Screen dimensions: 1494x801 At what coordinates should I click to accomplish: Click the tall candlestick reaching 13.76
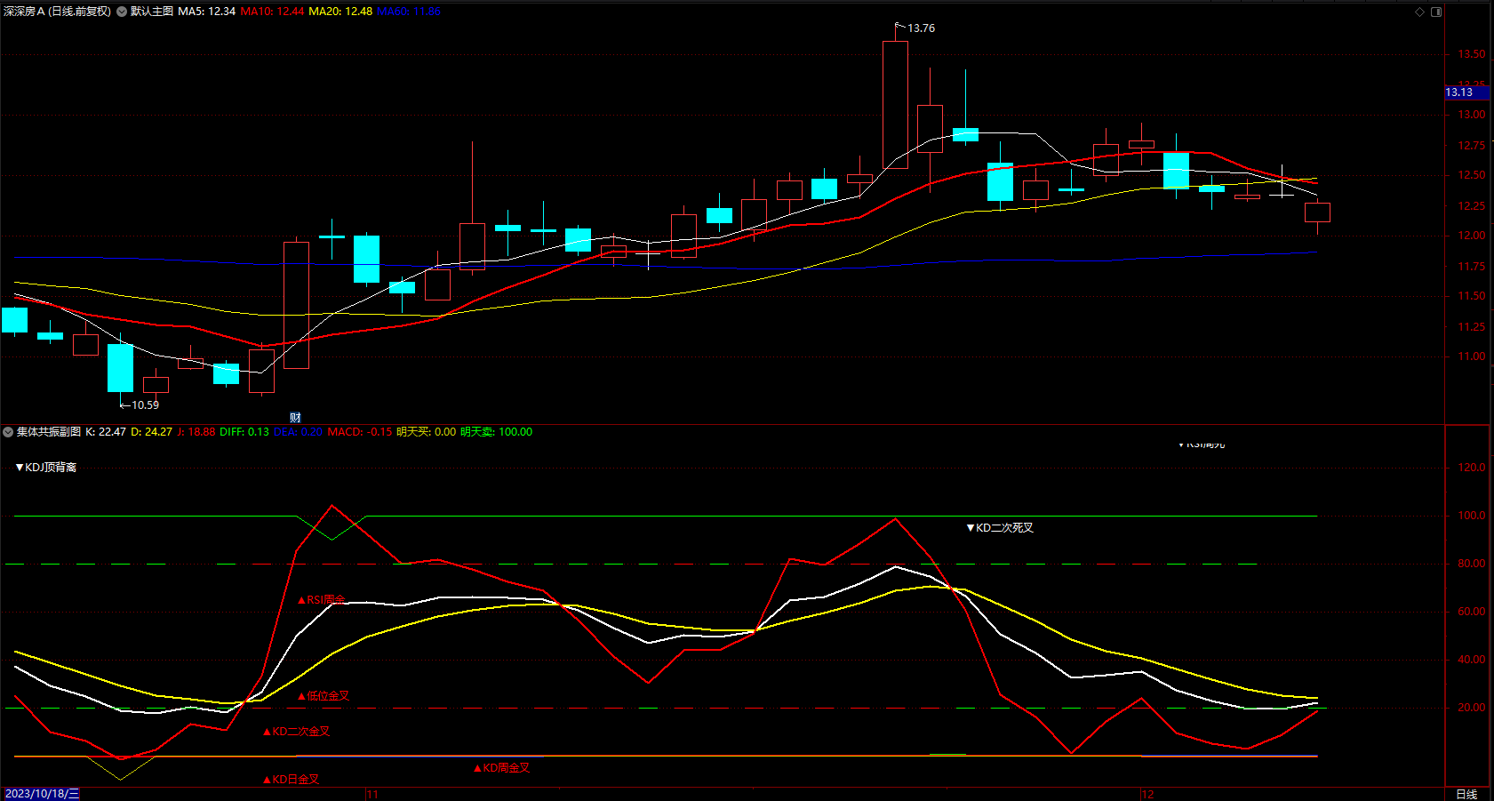click(895, 104)
